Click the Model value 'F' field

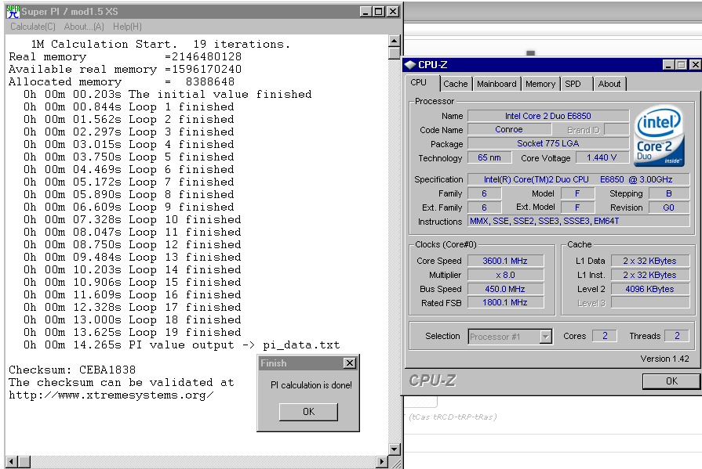[577, 193]
